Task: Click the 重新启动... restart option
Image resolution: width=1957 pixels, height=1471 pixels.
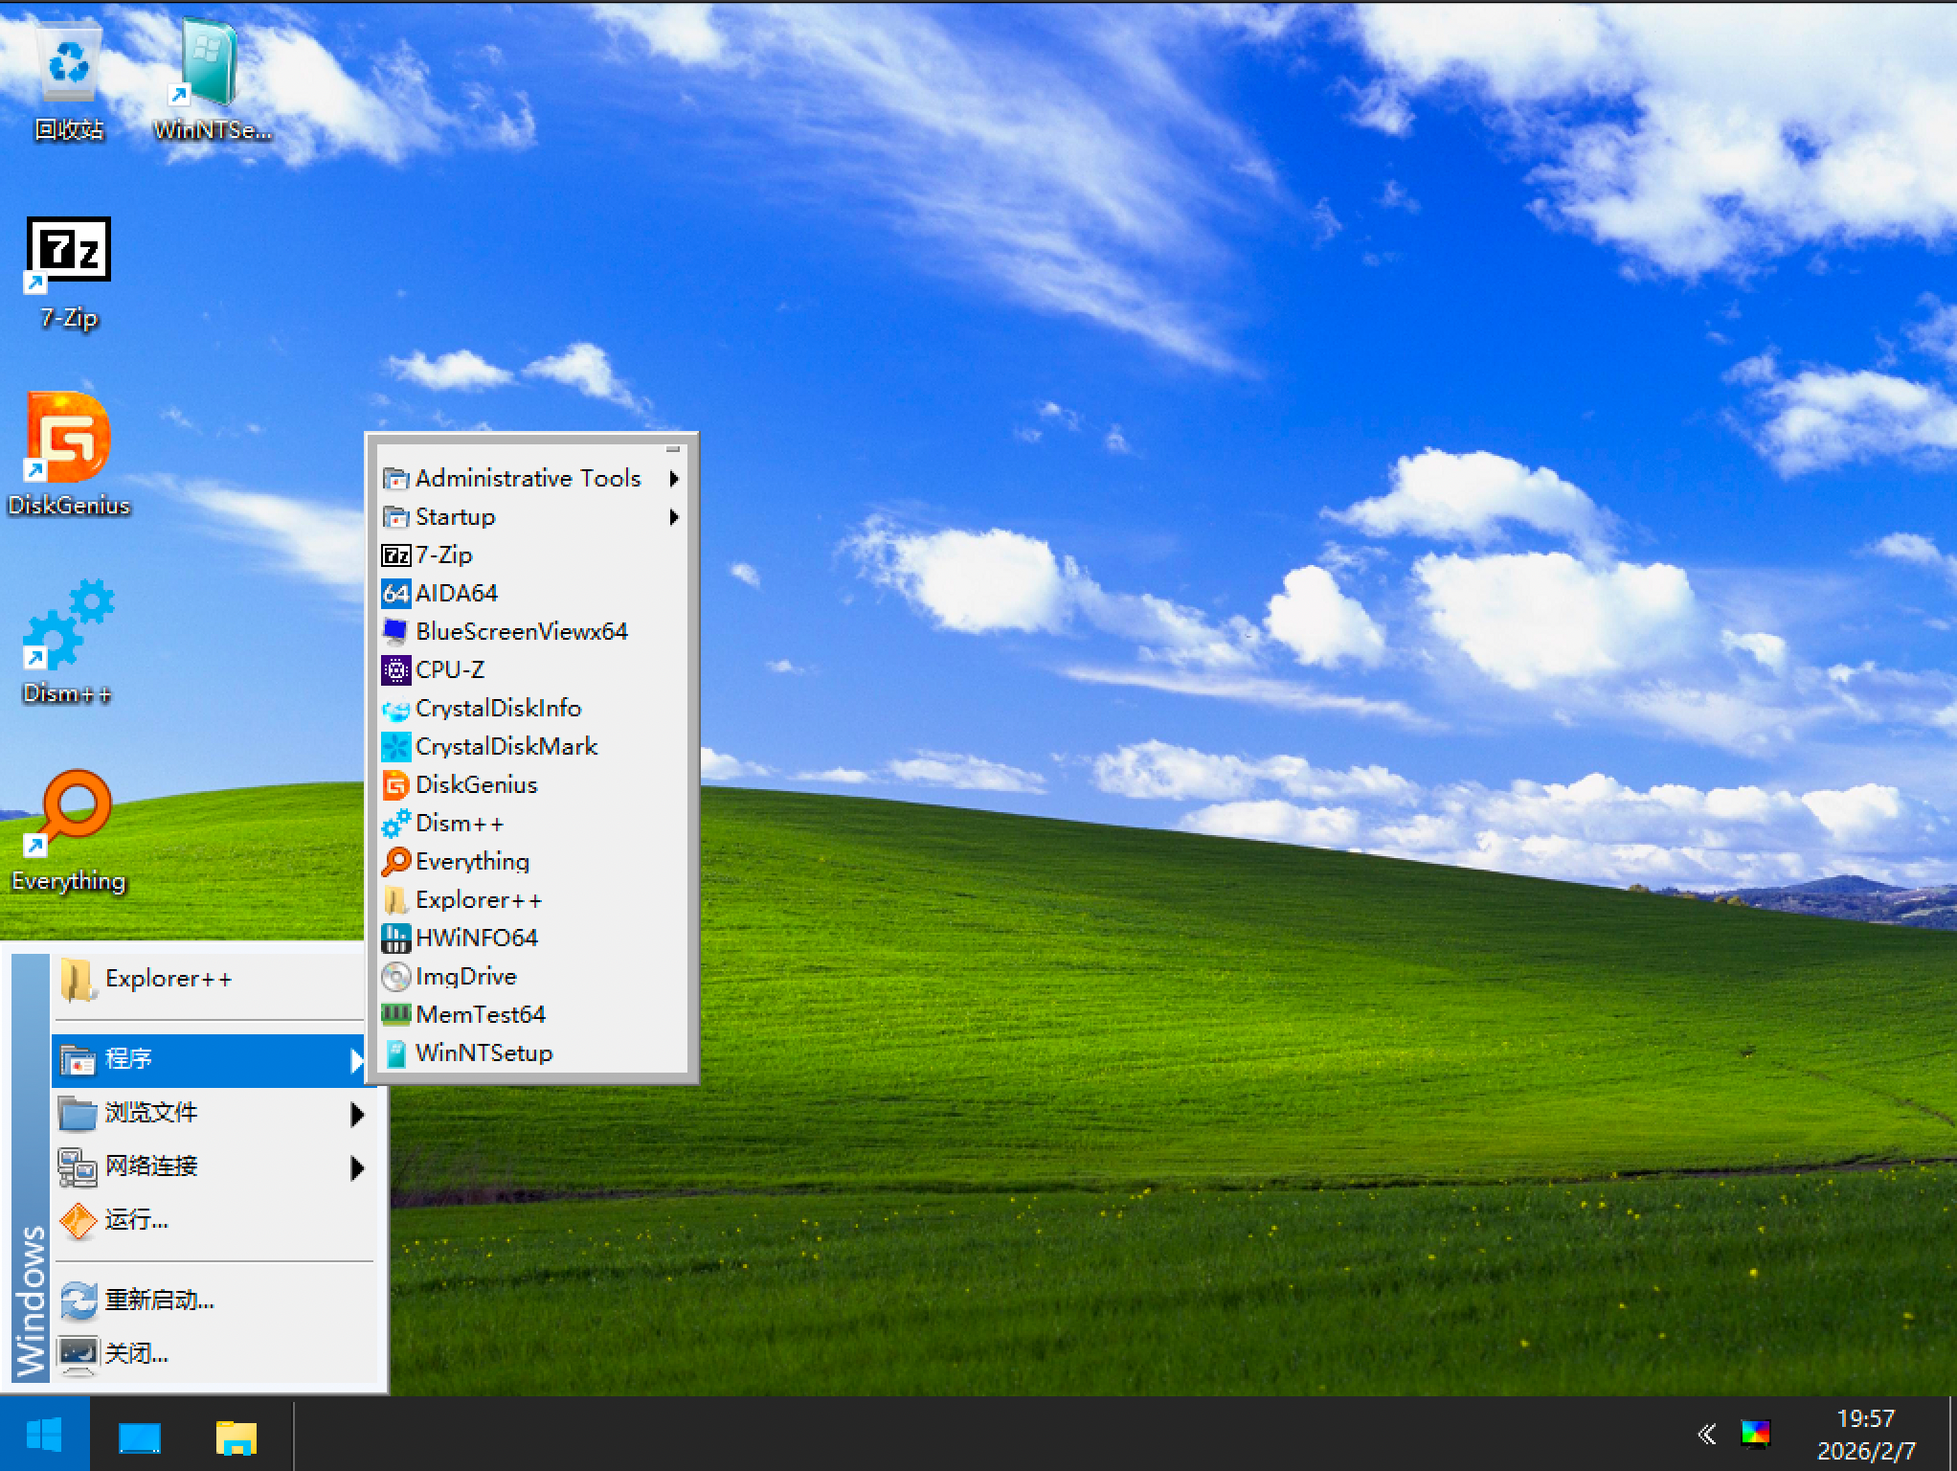Action: [159, 1301]
